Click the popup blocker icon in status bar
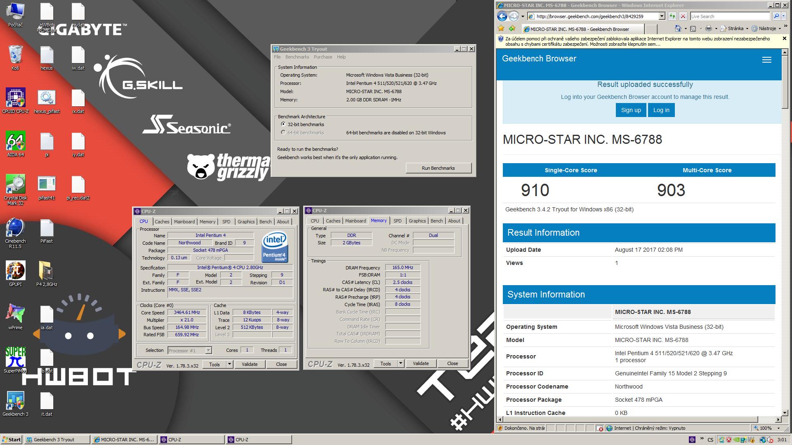This screenshot has width=792, height=445. (600, 428)
